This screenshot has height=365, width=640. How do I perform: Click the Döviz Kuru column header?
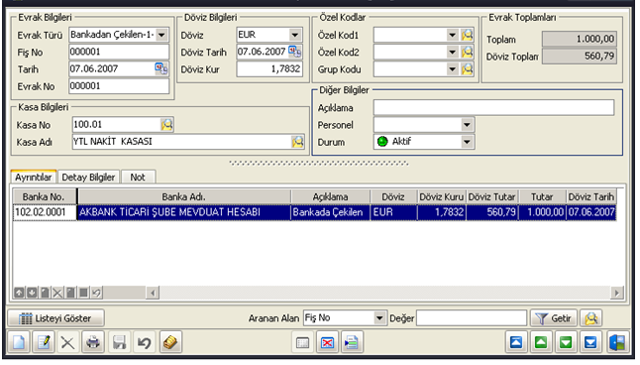point(442,196)
